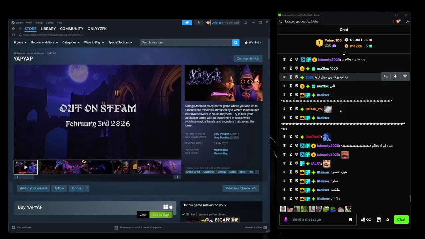Image resolution: width=425 pixels, height=239 pixels.
Task: Switch to the LIBRARY tab
Action: click(48, 29)
